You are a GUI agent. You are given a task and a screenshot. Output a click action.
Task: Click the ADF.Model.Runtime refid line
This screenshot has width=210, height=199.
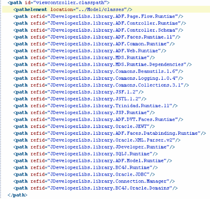(x=92, y=161)
